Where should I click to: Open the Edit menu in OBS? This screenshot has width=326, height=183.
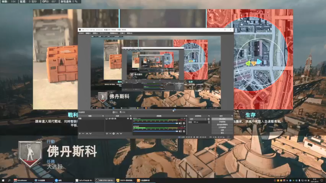(x=88, y=33)
